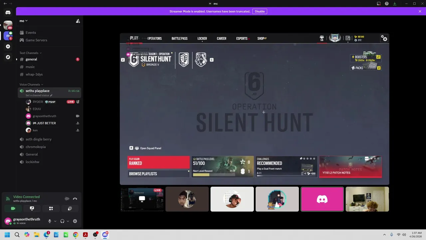Disconnect from voice with hang-up icon

click(x=75, y=199)
